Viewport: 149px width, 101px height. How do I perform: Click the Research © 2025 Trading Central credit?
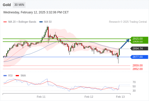[x=128, y=22]
